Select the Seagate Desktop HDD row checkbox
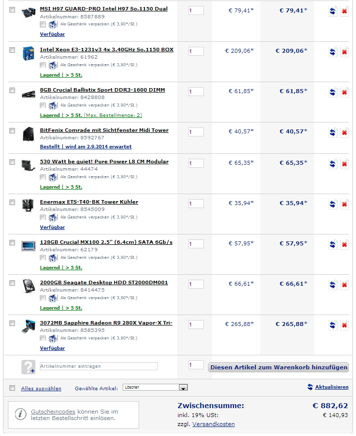 pos(12,283)
